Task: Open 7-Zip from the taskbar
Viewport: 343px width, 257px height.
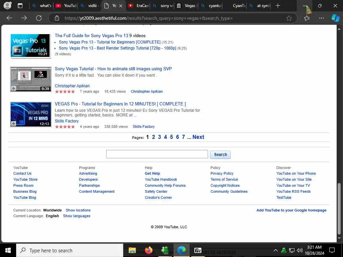Action: click(x=198, y=250)
